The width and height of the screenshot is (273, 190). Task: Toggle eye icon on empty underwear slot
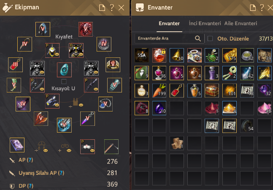pyautogui.click(x=81, y=105)
